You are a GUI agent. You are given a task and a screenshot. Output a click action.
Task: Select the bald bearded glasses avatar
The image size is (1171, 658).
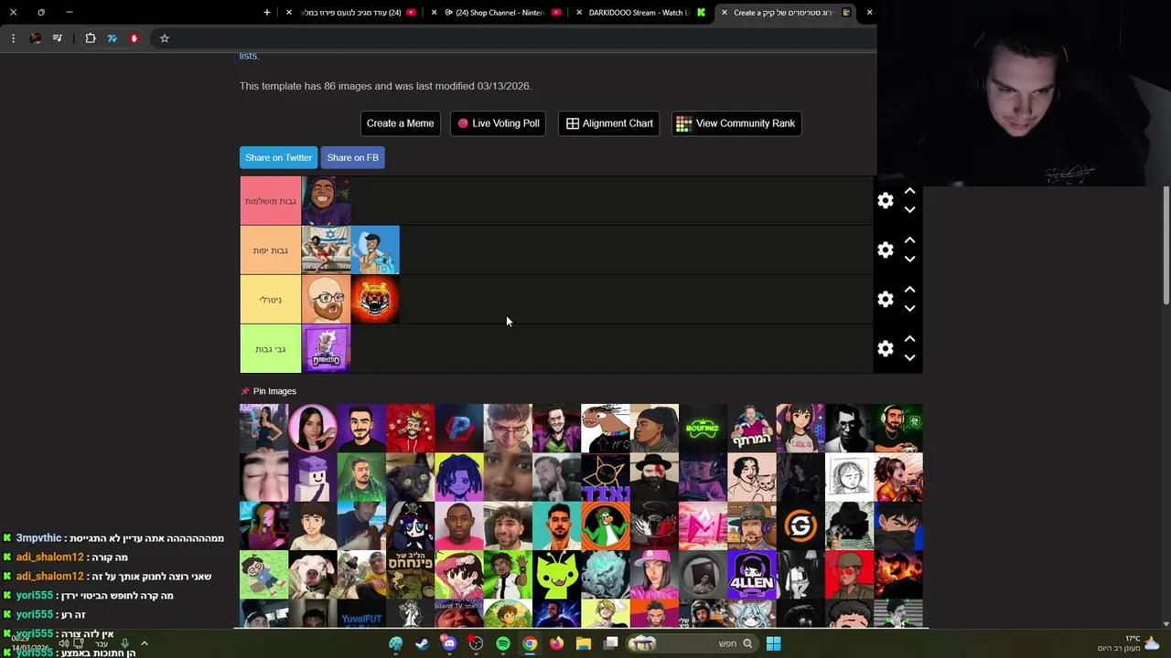(326, 299)
